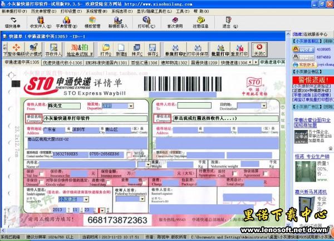
Task: Open 新单据打印(F) menu
Action: (x=14, y=11)
